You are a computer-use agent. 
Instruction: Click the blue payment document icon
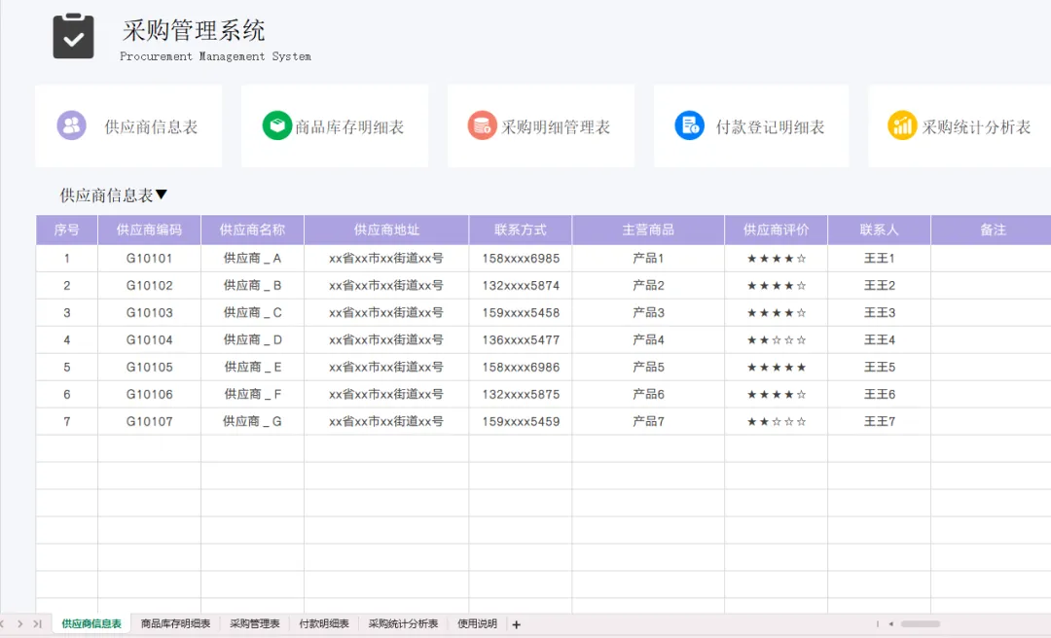pos(689,125)
